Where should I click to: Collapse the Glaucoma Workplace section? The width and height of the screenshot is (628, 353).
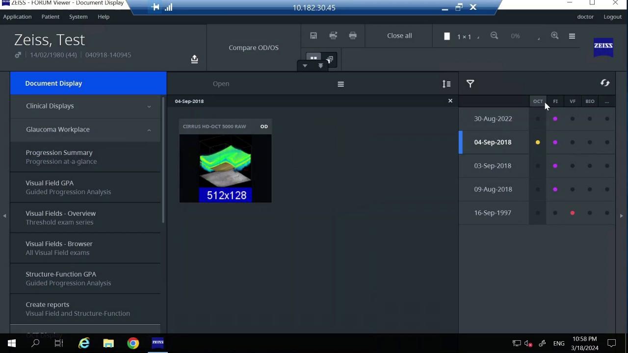149,129
